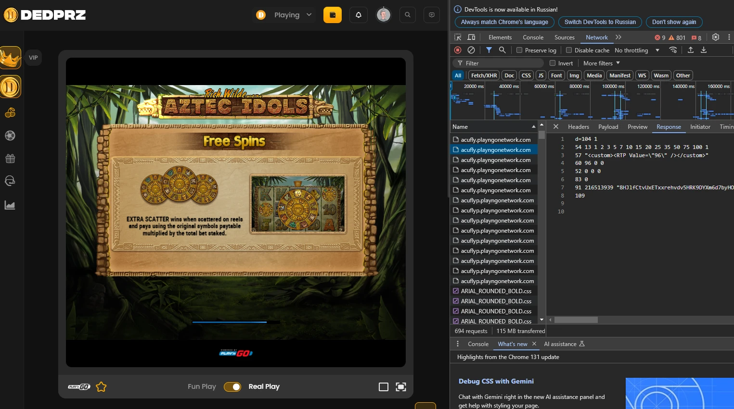The height and width of the screenshot is (409, 734).
Task: Open DevTools settings gear
Action: 716,37
